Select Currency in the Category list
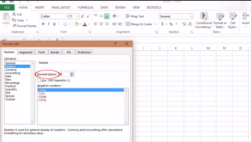The image size is (251, 142). coord(11,70)
